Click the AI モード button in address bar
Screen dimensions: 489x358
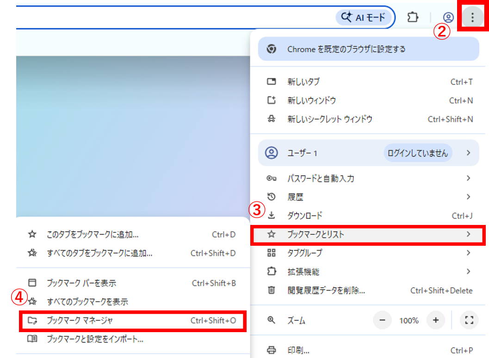point(364,18)
